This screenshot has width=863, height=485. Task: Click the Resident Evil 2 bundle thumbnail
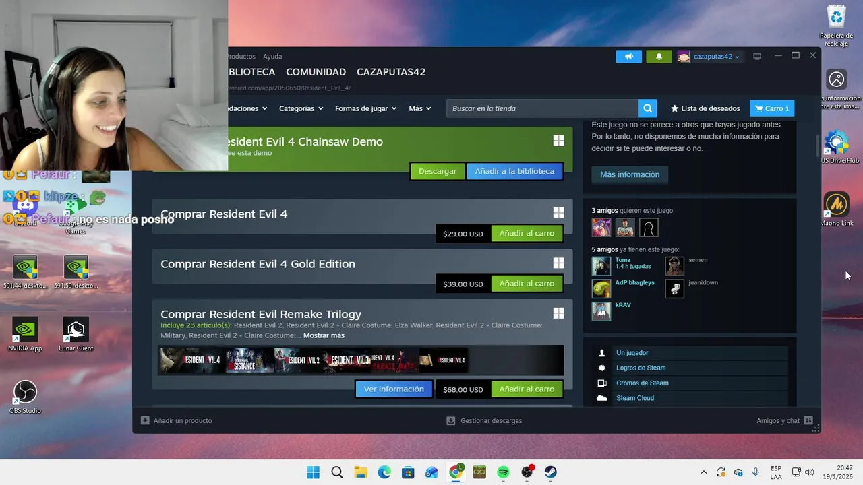(297, 360)
